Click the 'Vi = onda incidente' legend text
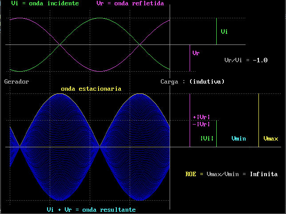 45,3
